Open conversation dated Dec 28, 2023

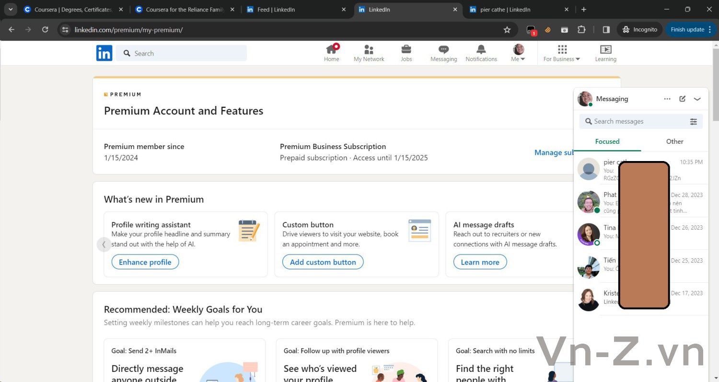pos(641,202)
